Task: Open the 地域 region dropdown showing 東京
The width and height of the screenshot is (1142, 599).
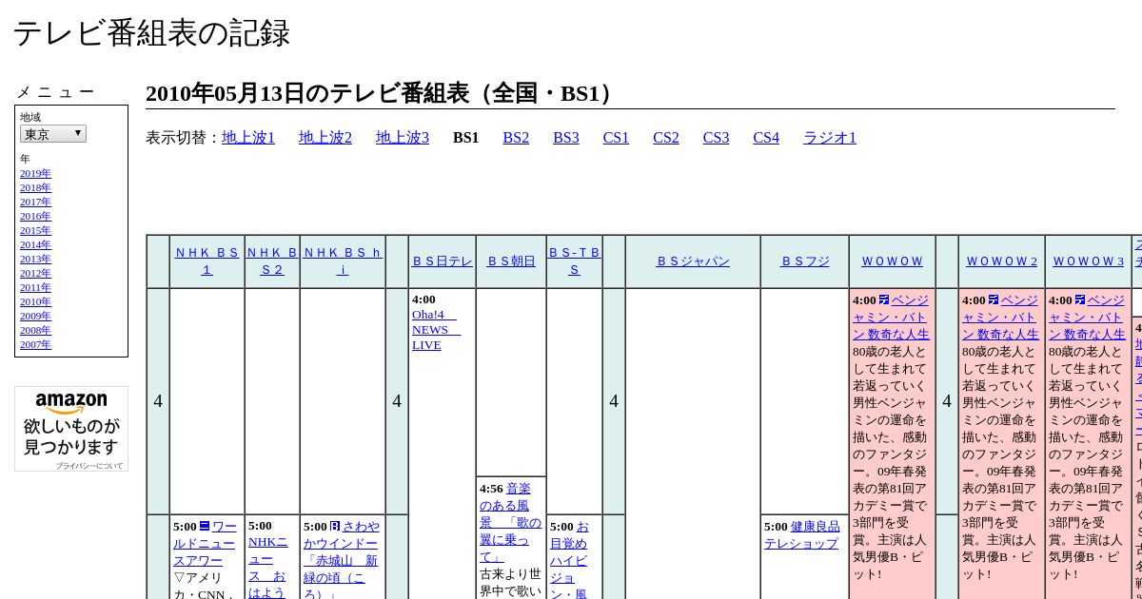Action: coord(53,134)
